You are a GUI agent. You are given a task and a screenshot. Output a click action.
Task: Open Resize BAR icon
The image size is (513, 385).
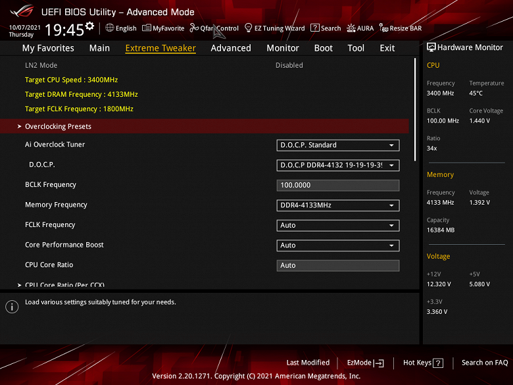click(x=383, y=28)
